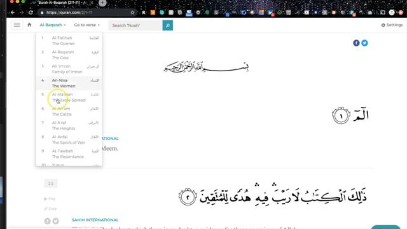
Task: Click the 2:2 verse number badge
Action: pos(51,184)
